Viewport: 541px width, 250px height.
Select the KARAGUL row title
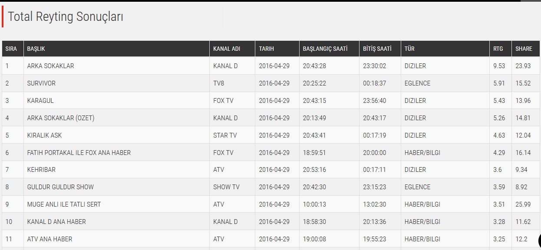pos(40,101)
